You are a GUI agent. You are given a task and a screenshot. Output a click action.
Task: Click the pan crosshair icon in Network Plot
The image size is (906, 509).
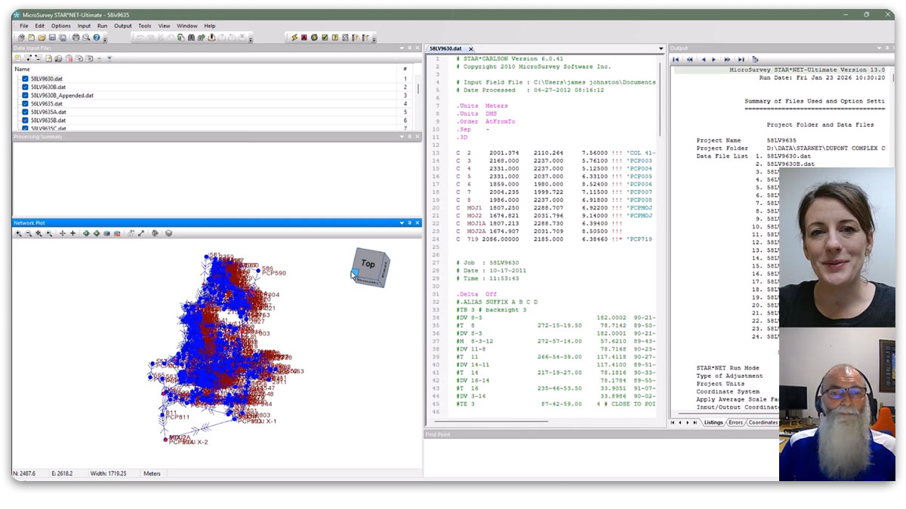tap(63, 234)
